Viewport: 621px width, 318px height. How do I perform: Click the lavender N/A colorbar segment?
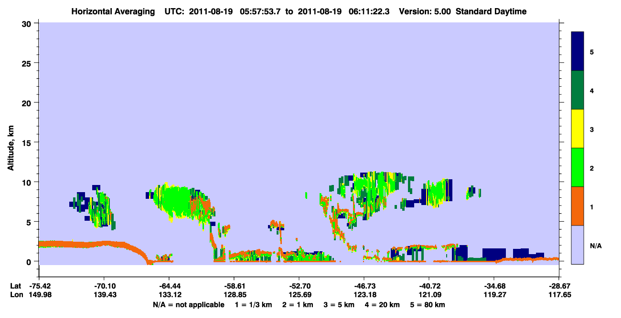tap(578, 245)
